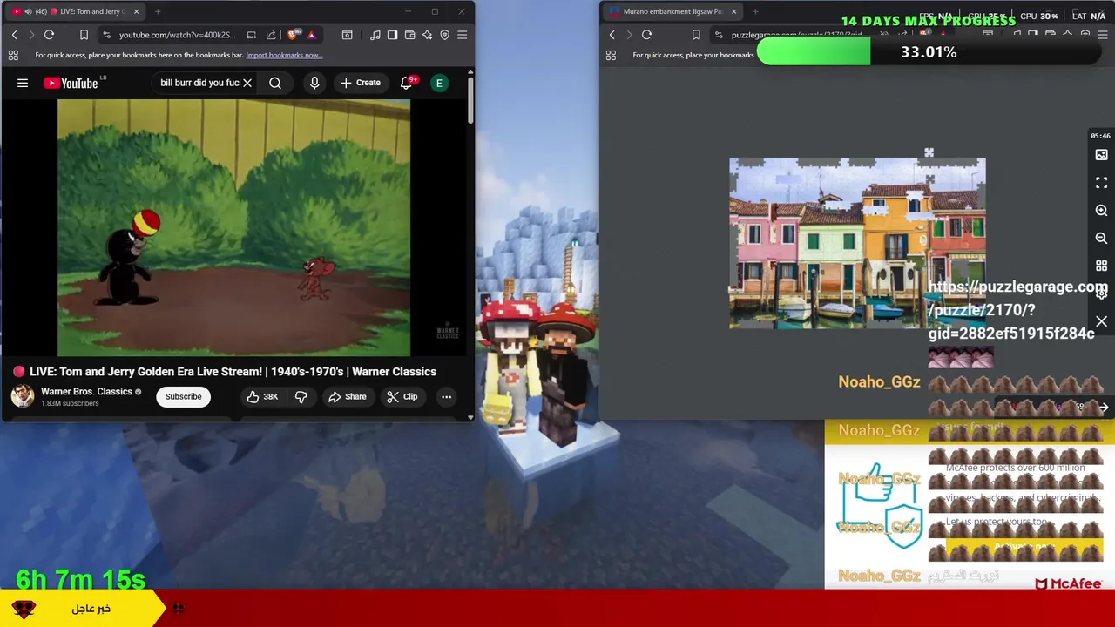
Task: Mute the Tom and Jerry tab audio
Action: pyautogui.click(x=29, y=11)
